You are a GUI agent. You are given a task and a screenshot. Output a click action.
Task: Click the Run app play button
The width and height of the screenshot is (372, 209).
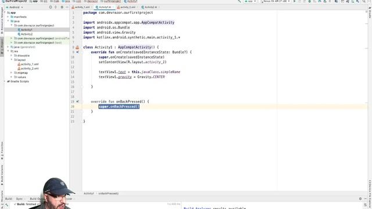tap(295, 1)
